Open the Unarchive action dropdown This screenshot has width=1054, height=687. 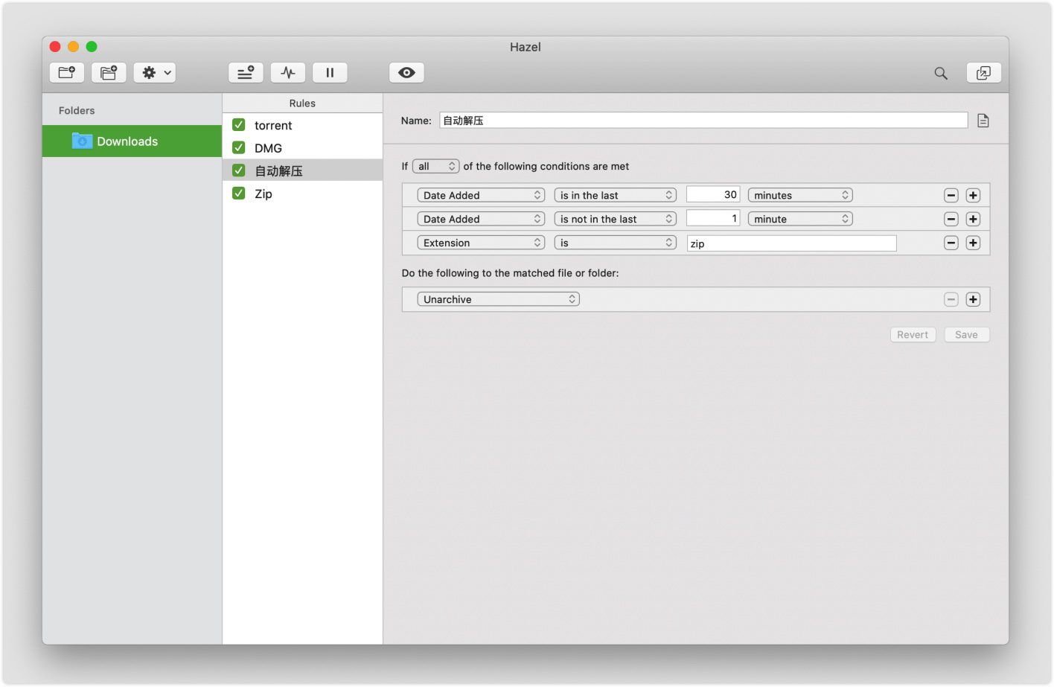click(498, 299)
